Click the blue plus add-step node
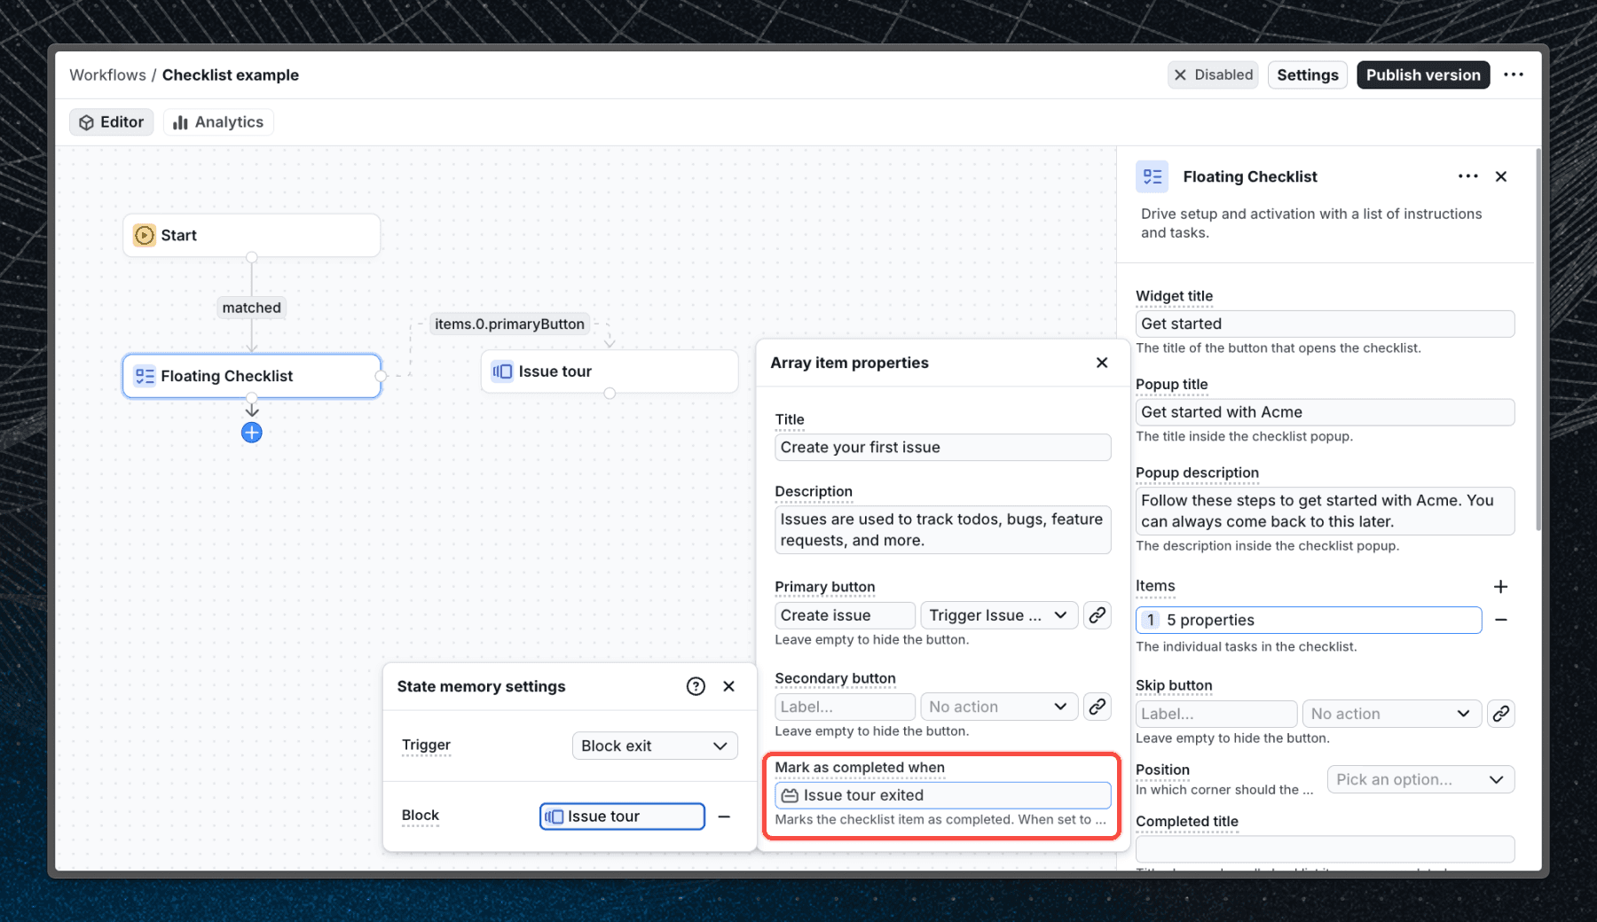This screenshot has height=922, width=1597. coord(252,433)
